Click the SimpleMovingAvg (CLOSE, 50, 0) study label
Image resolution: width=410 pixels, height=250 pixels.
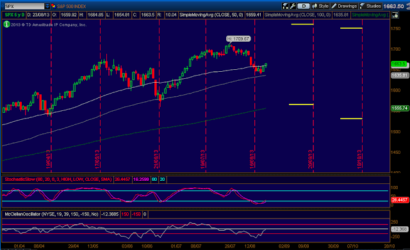(211, 15)
